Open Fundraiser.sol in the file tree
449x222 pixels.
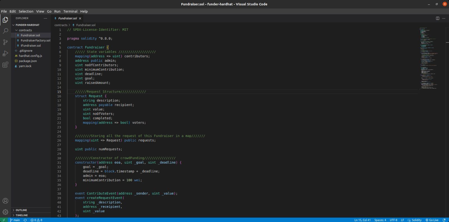pos(30,35)
